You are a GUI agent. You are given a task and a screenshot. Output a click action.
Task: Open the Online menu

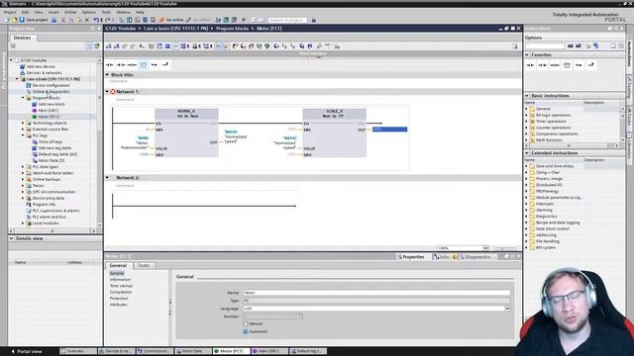70,12
